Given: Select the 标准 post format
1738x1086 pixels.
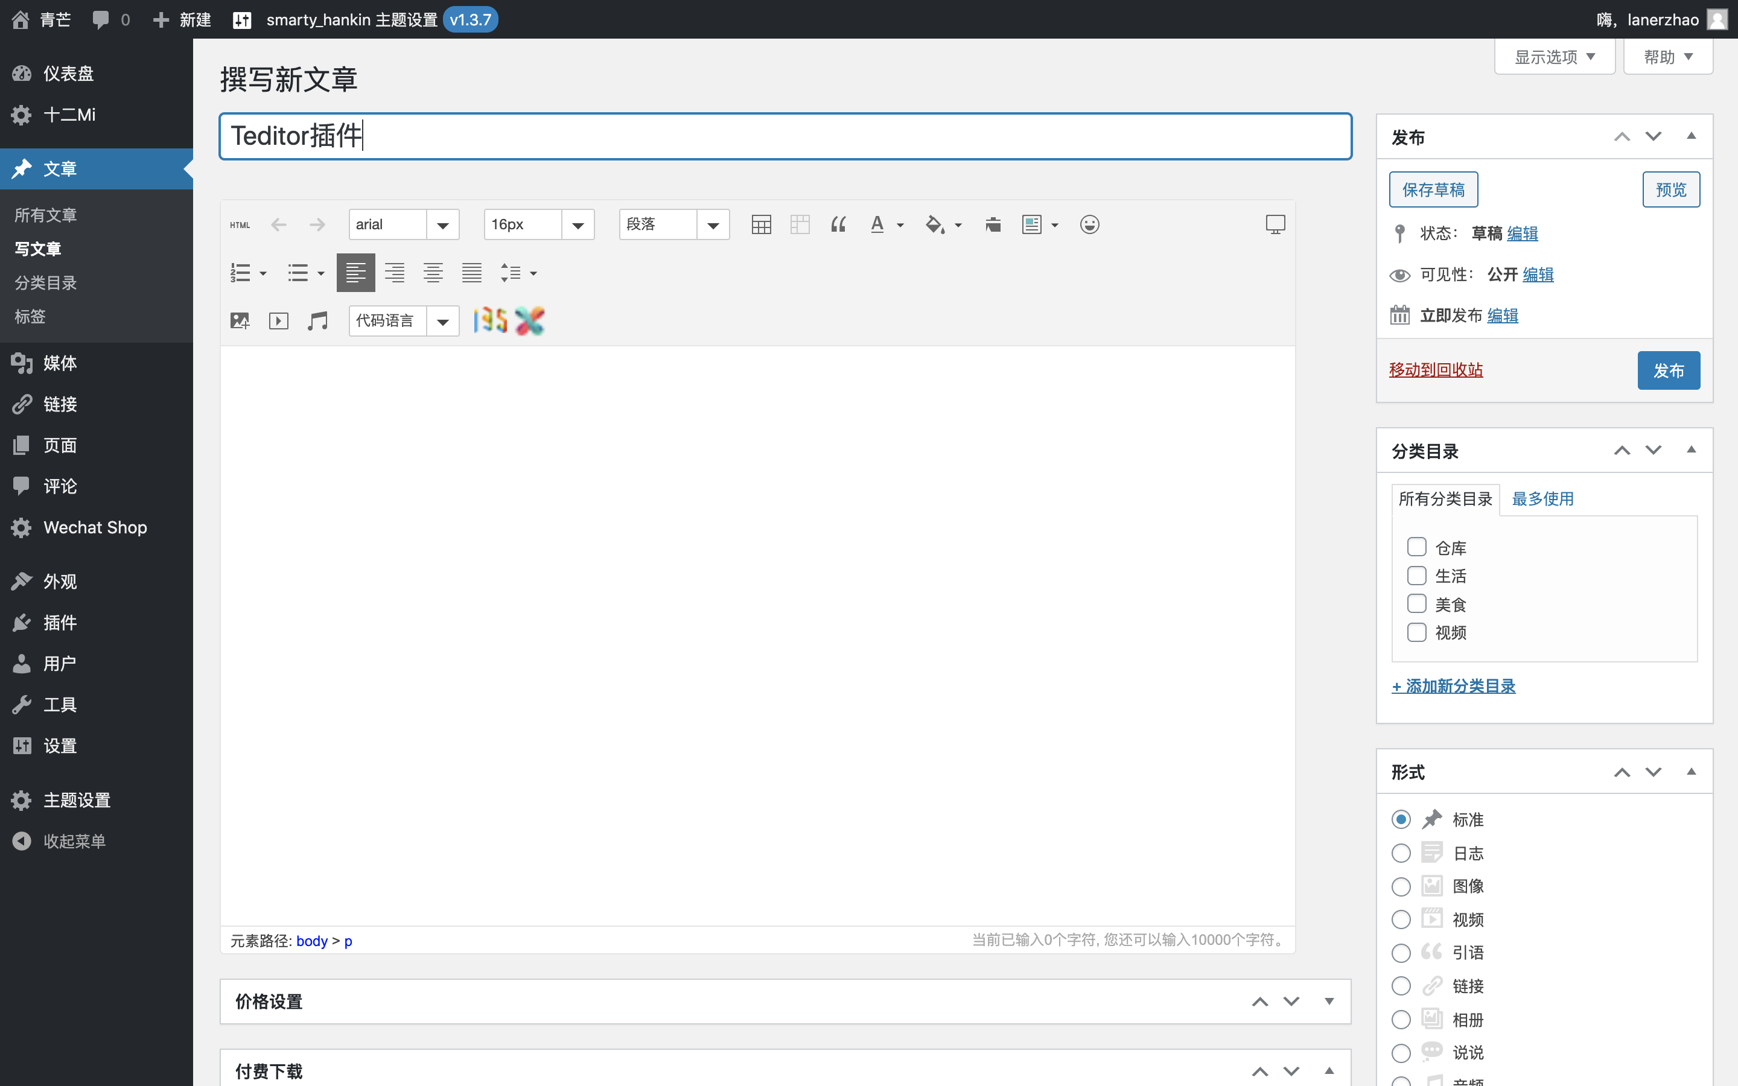Looking at the screenshot, I should (1401, 819).
